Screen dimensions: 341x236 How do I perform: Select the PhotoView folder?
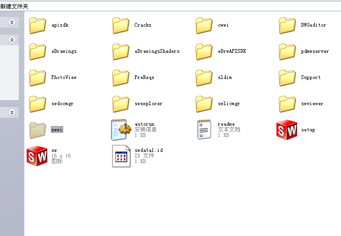pyautogui.click(x=37, y=78)
